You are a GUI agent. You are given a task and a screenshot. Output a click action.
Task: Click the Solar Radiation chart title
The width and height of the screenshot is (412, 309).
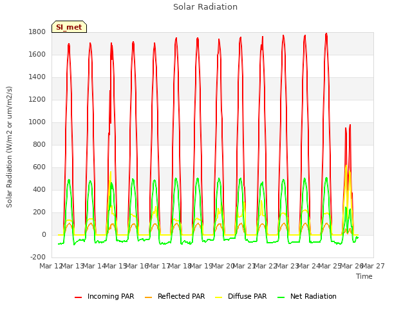coord(205,7)
